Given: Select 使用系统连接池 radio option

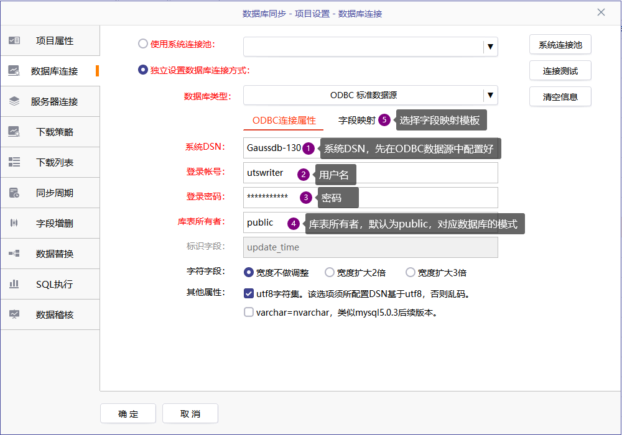Looking at the screenshot, I should tap(143, 43).
